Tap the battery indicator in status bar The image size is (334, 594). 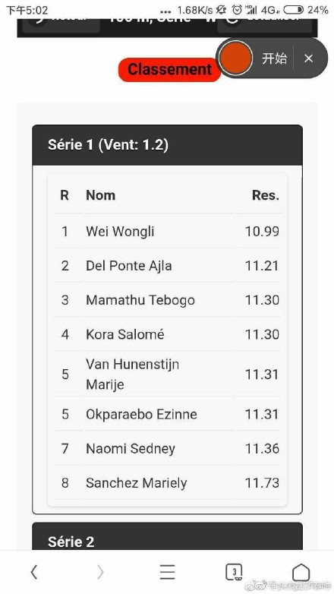294,10
